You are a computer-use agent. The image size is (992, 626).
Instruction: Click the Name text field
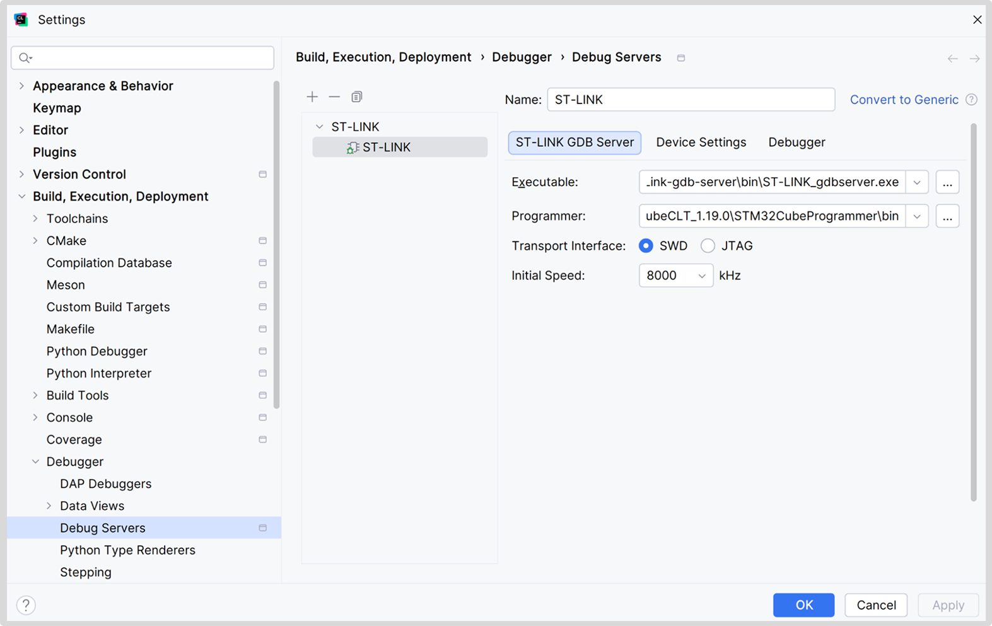[x=691, y=100]
